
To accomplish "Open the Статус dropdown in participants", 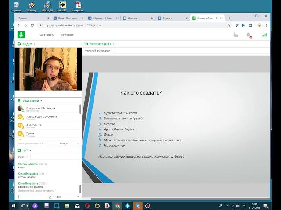I will tap(69, 143).
